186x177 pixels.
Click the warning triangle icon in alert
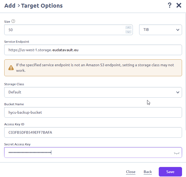coord(11,68)
